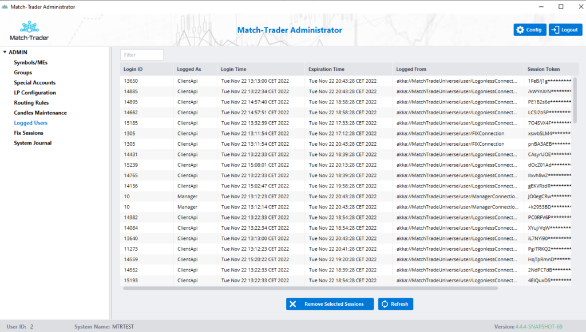Select the 1305 row with token pnBA3AEB
The height and width of the screenshot is (332, 586).
(346, 144)
